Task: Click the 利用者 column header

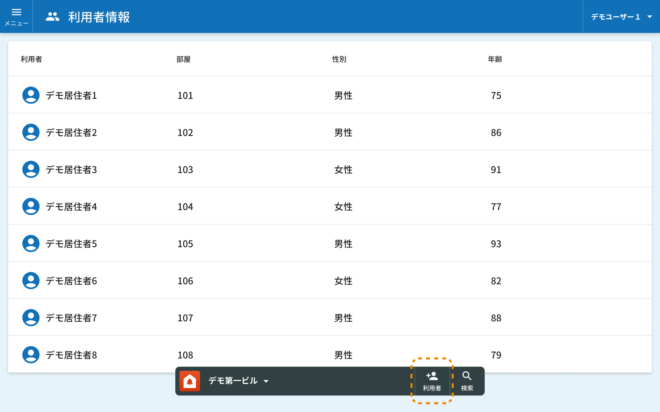Action: pos(31,59)
